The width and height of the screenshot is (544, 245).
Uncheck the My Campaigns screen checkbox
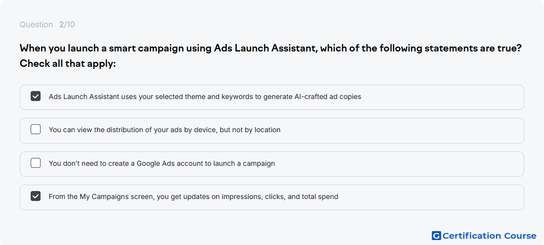click(x=36, y=196)
